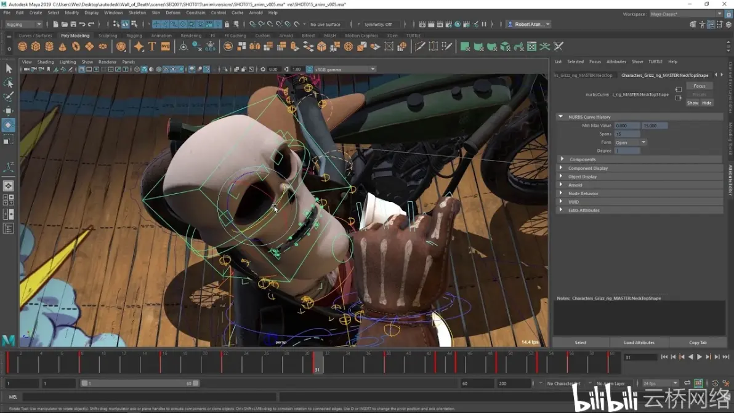This screenshot has width=734, height=413.
Task: Activate the Move tool in the toolbox
Action: [x=9, y=111]
